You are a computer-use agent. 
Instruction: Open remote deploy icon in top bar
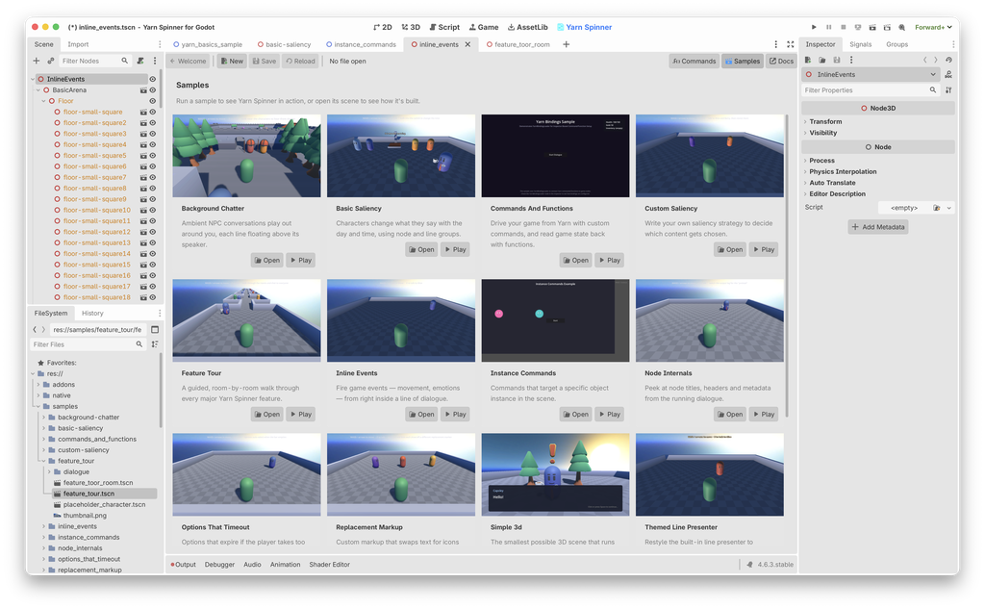[858, 27]
